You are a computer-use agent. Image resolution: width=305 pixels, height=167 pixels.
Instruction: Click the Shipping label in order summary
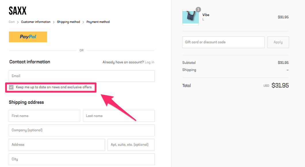[189, 70]
